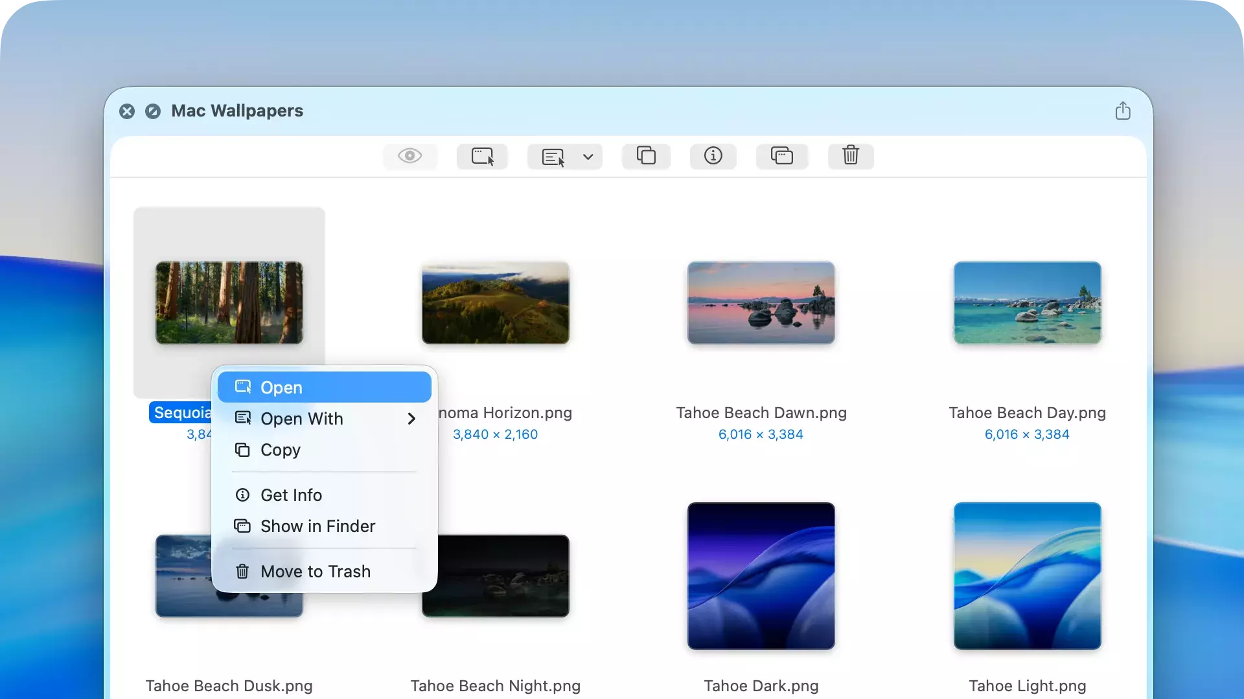Click the edit circle icon beside Mac Wallpapers
Viewport: 1244px width, 699px height.
tap(153, 111)
